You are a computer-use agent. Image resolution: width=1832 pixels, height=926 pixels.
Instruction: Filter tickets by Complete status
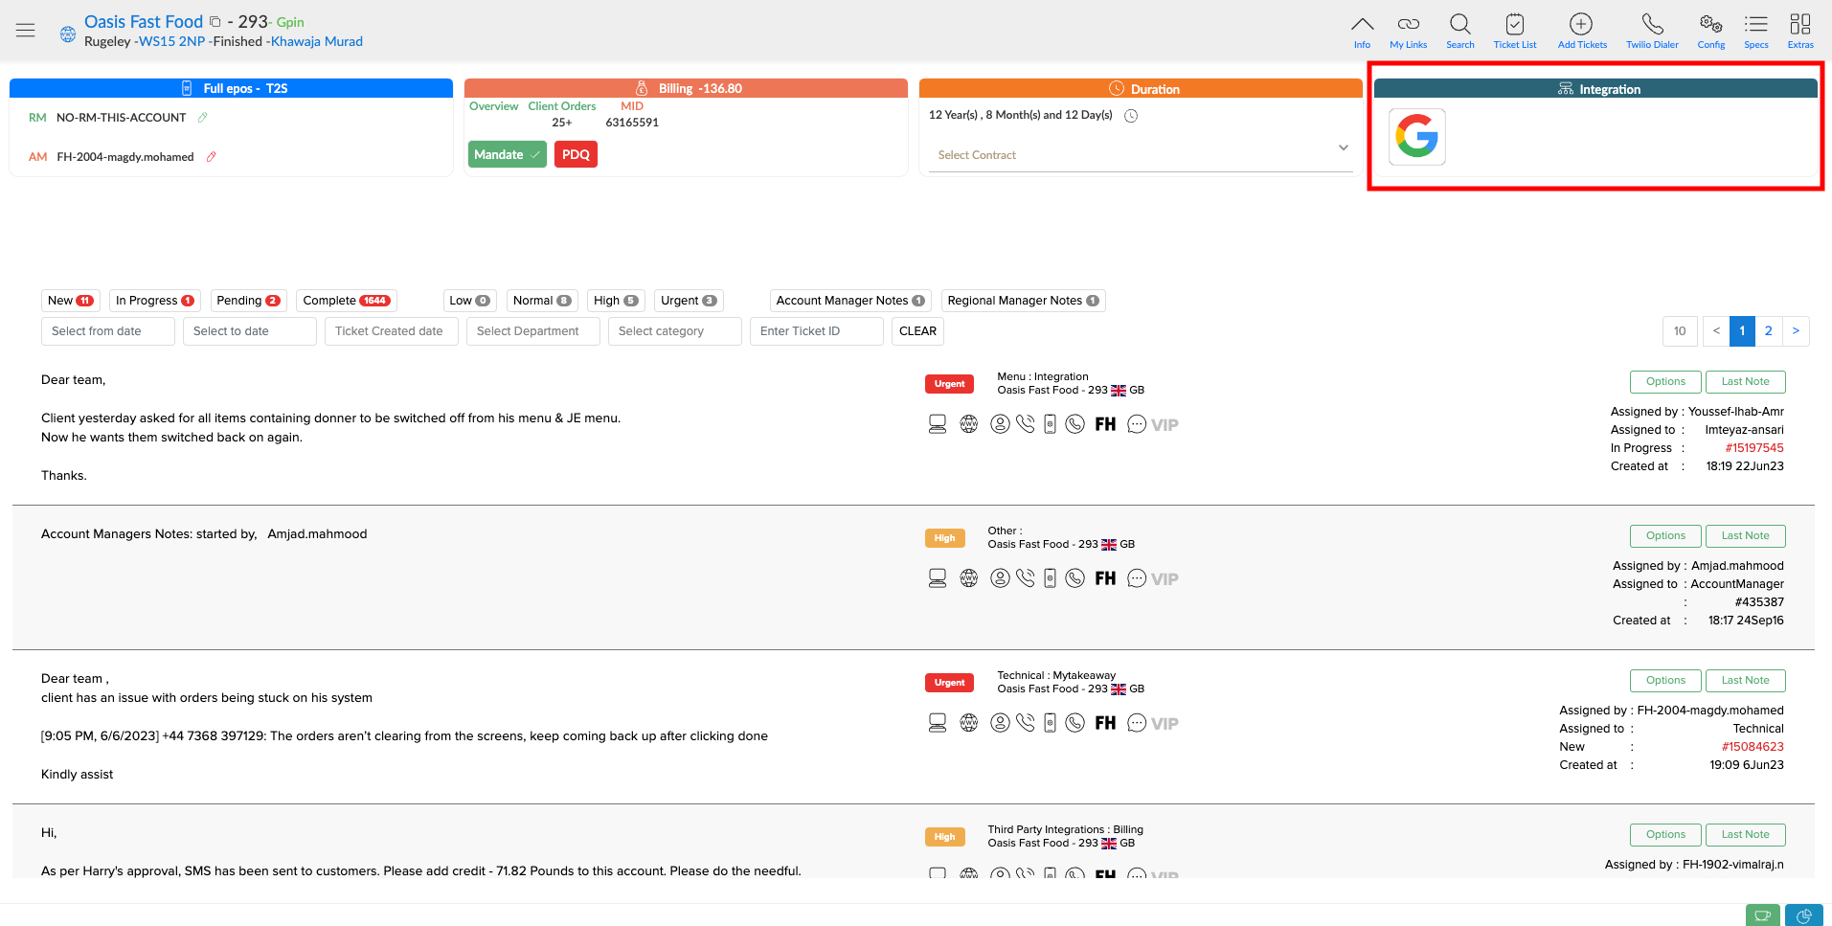(346, 301)
